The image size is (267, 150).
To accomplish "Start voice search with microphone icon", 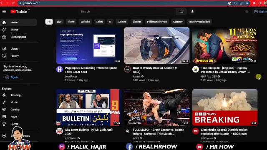I will [x=192, y=12].
